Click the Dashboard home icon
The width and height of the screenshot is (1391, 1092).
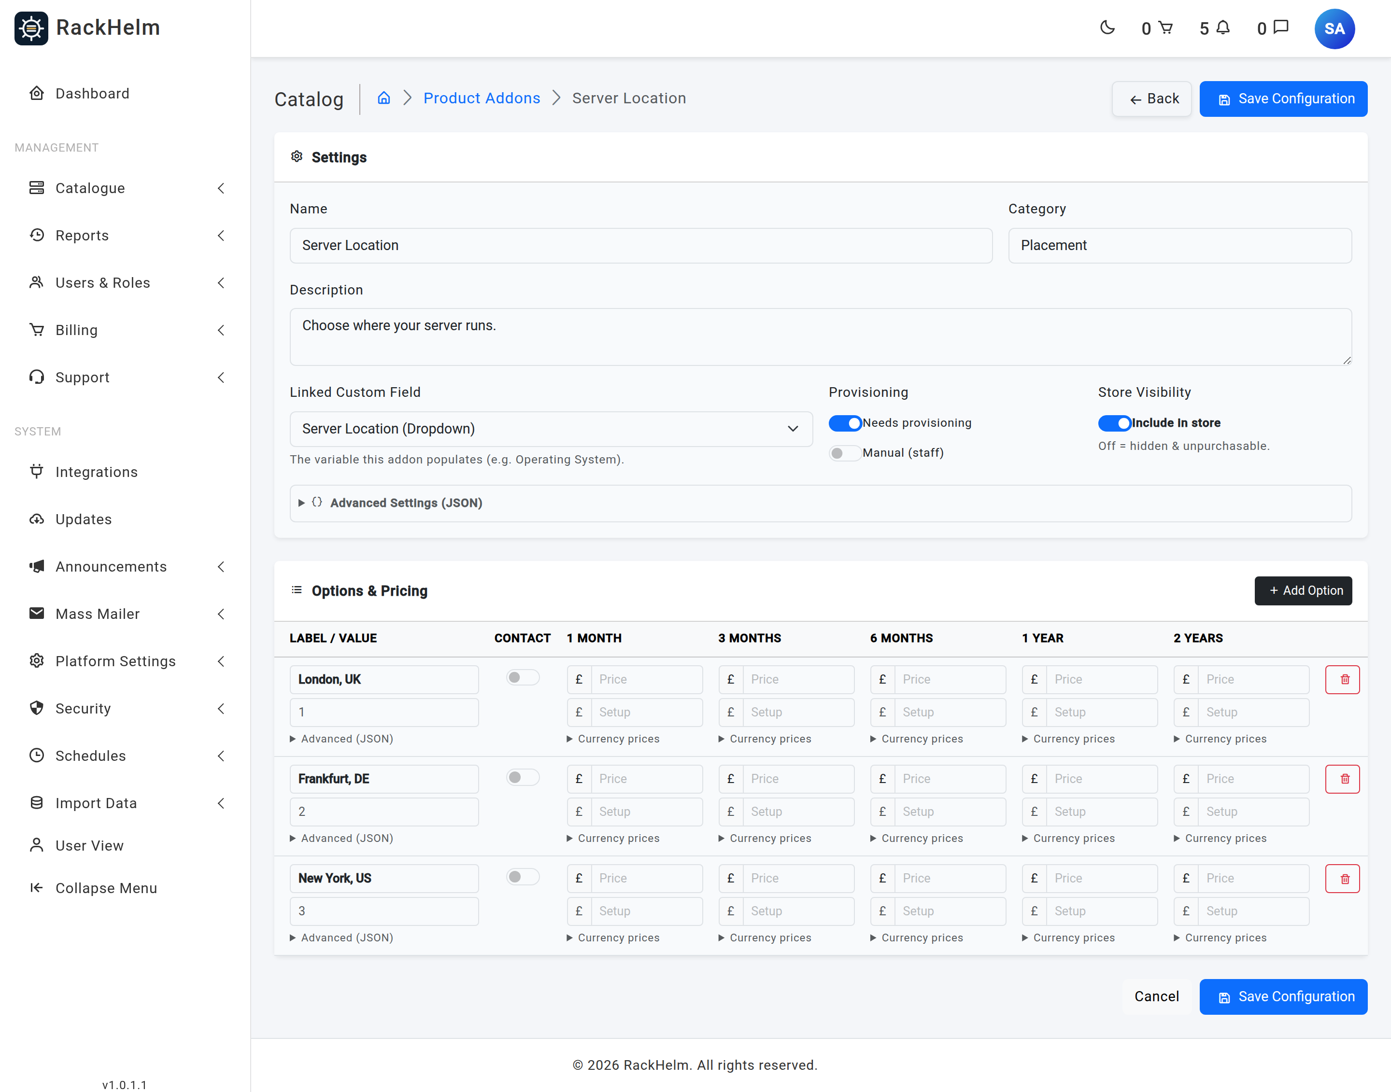(37, 93)
